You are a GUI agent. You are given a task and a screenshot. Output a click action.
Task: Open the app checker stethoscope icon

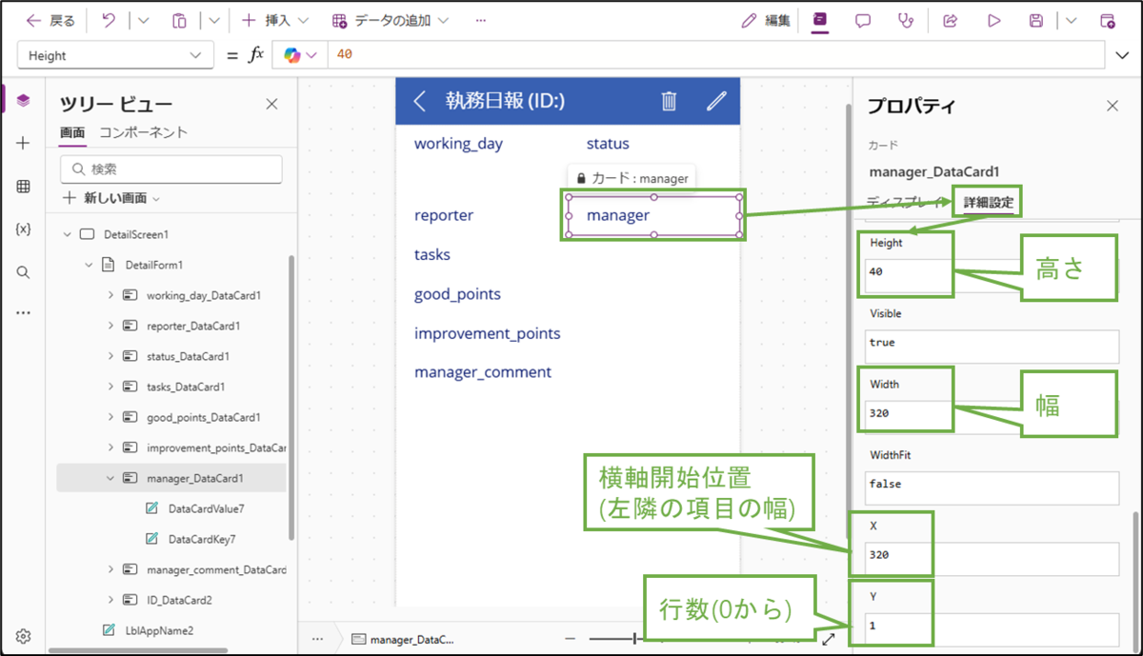(906, 20)
